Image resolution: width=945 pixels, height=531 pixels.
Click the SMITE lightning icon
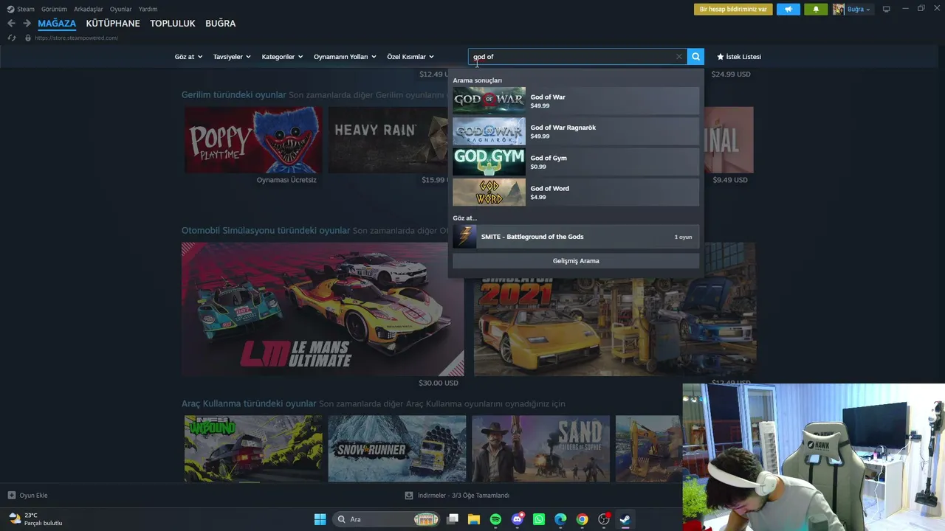point(465,237)
